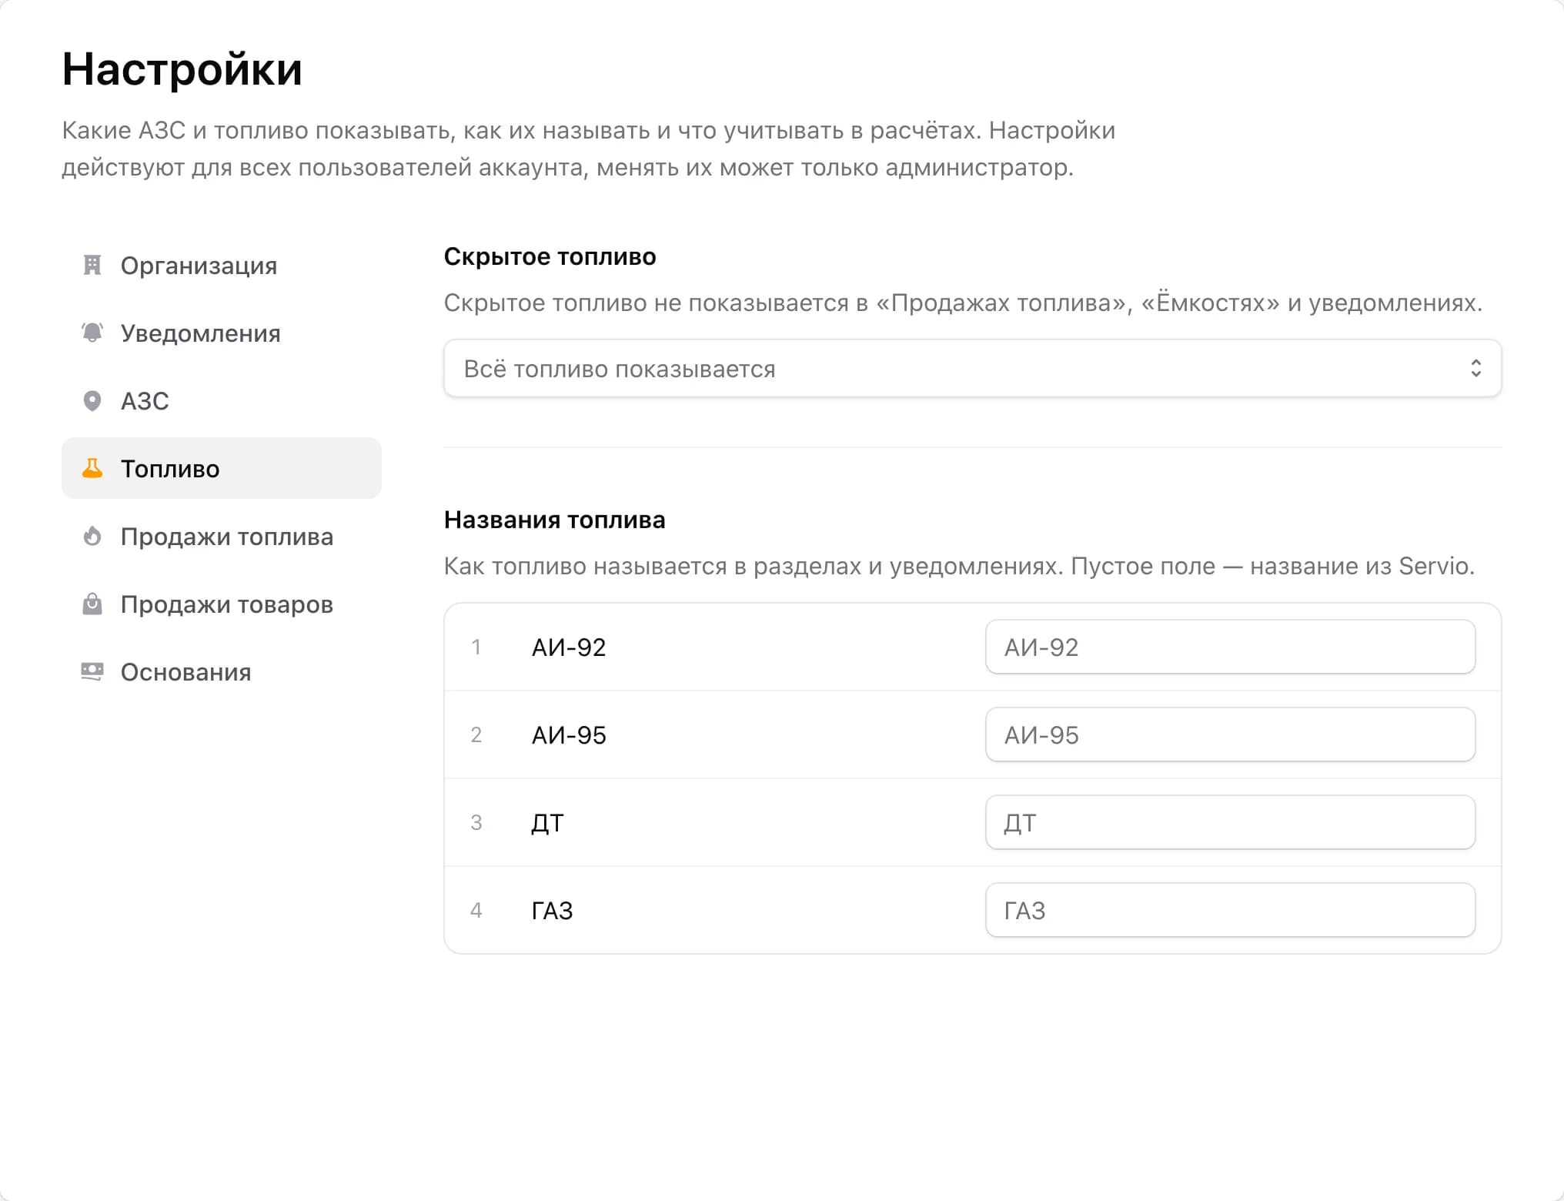The image size is (1564, 1201).
Task: Click row number 1 in fuel names list
Action: (476, 647)
